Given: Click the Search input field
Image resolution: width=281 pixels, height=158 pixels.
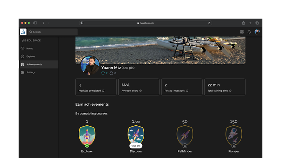Looking at the screenshot, I should point(53,32).
